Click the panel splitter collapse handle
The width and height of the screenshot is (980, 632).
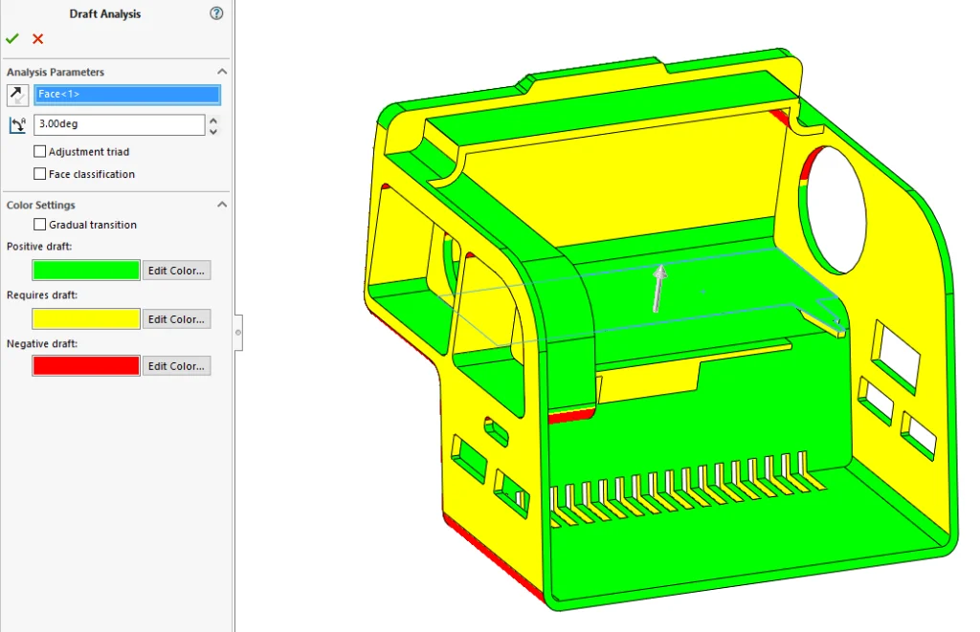pyautogui.click(x=238, y=332)
